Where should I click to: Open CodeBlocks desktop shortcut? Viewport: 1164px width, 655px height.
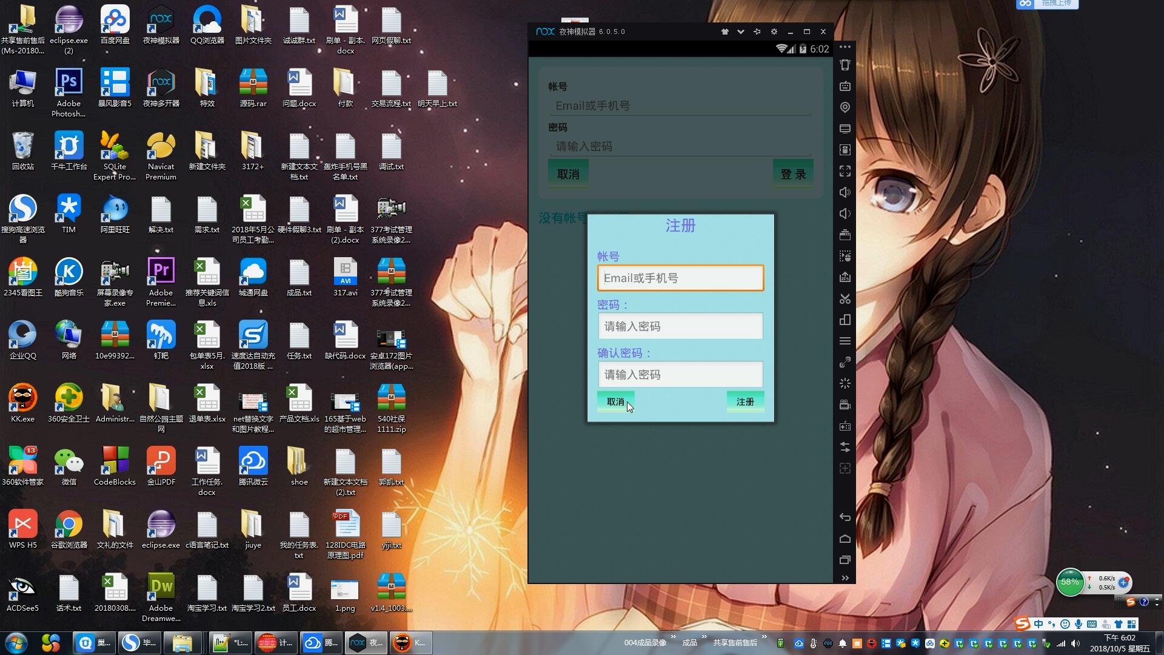click(115, 466)
